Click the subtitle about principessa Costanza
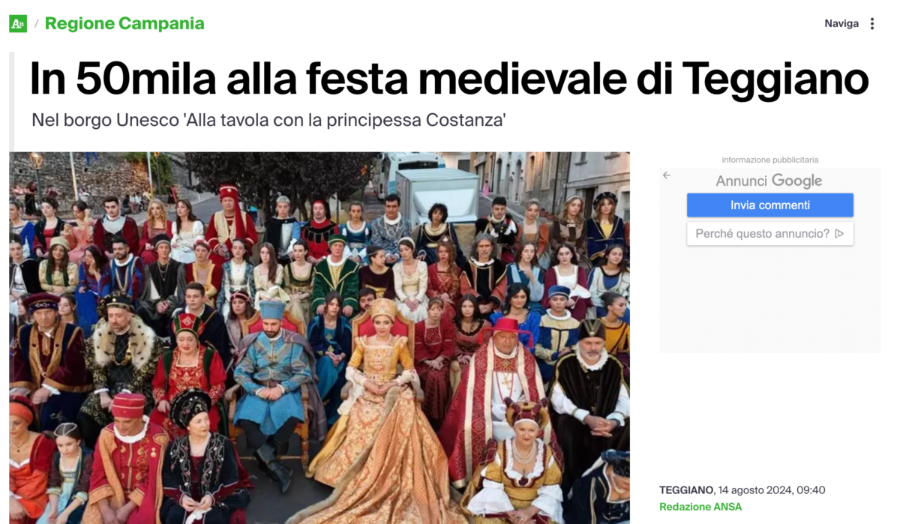The width and height of the screenshot is (900, 524). pyautogui.click(x=268, y=120)
